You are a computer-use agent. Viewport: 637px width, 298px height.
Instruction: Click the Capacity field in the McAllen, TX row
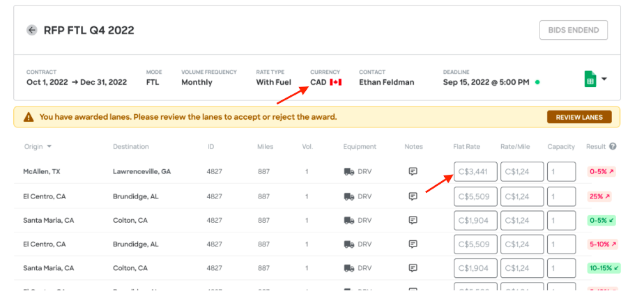point(562,172)
